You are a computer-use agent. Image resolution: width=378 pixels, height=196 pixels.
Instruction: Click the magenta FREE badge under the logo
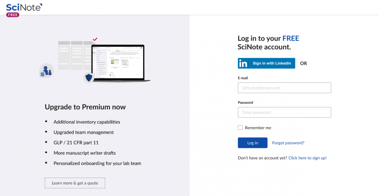[13, 15]
